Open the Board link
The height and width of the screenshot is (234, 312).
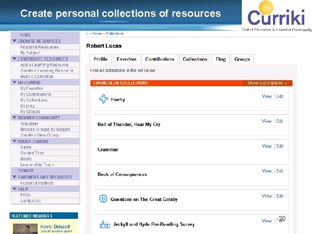pos(26,159)
